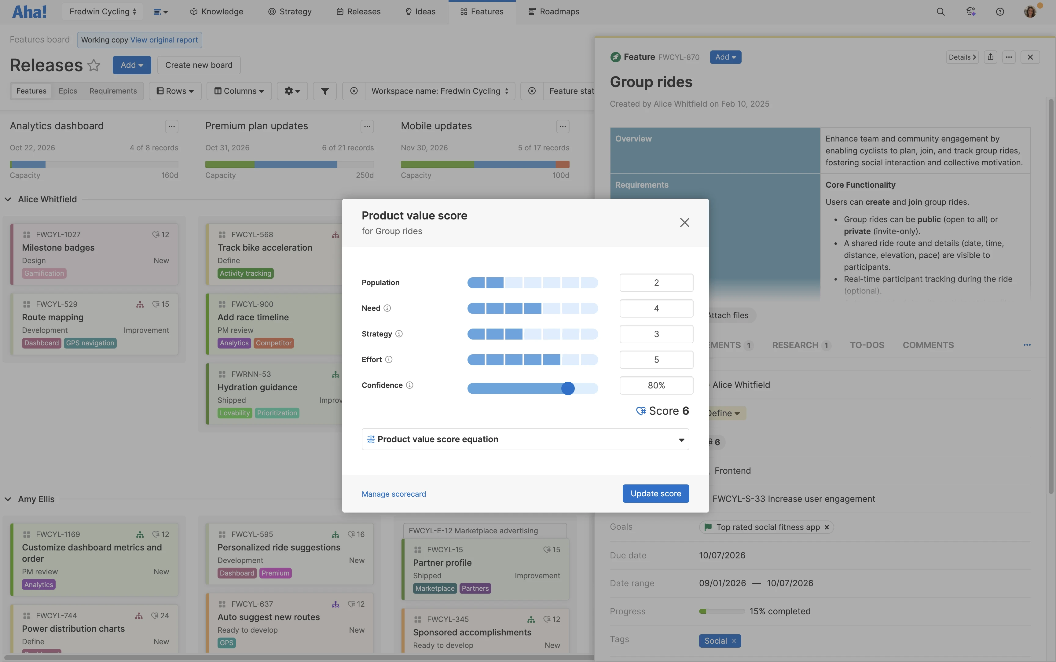
Task: Open the Rows dropdown
Action: [175, 91]
